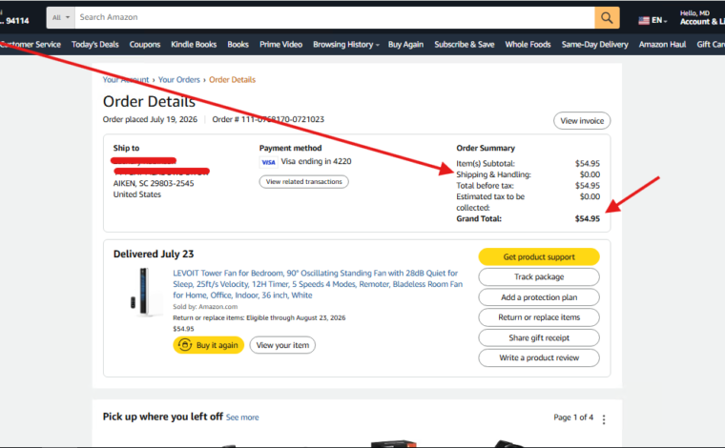The height and width of the screenshot is (448, 725).
Task: Click the View your item button
Action: (282, 345)
